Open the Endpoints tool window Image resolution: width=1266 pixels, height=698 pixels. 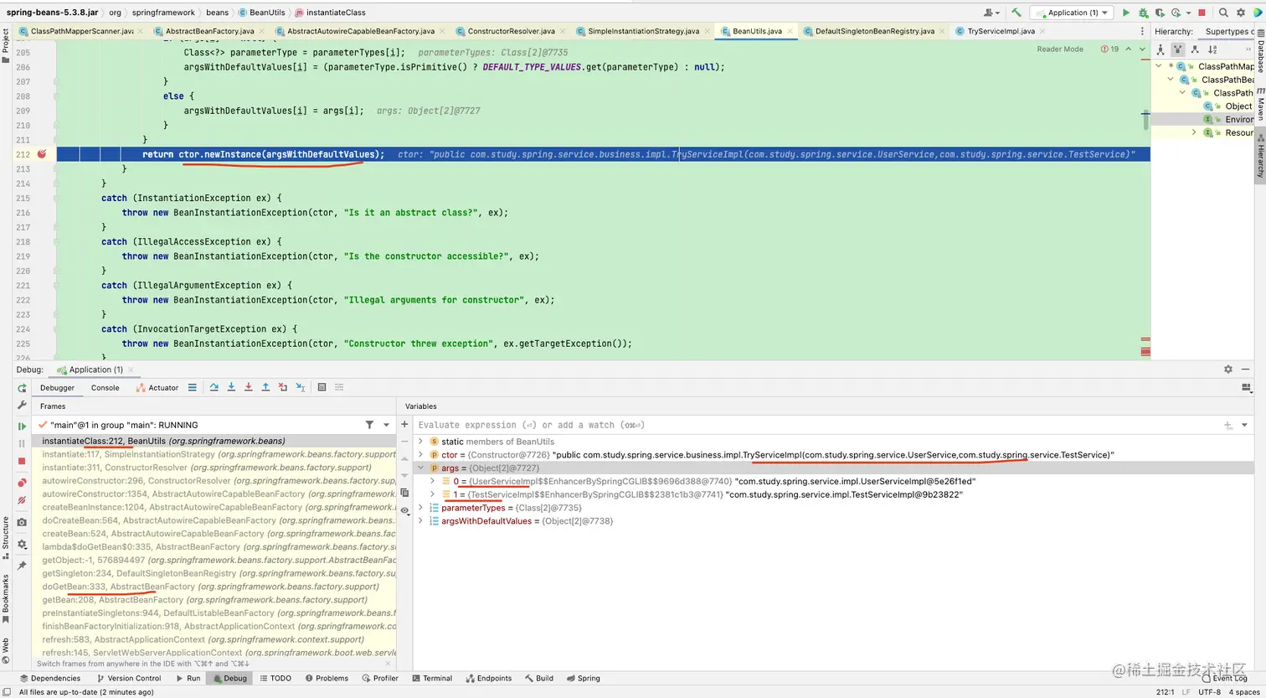(x=487, y=678)
